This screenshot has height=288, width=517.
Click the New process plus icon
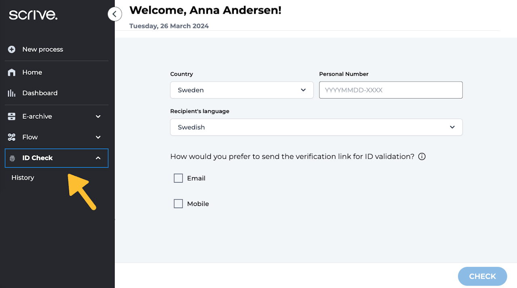pos(12,49)
